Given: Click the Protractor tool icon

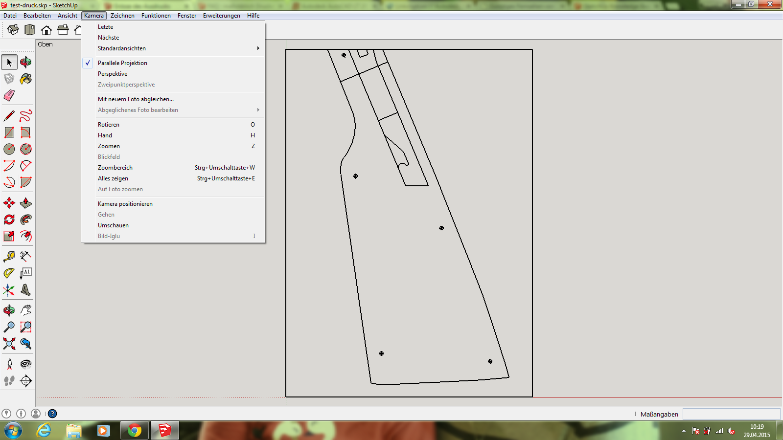Looking at the screenshot, I should click(9, 273).
